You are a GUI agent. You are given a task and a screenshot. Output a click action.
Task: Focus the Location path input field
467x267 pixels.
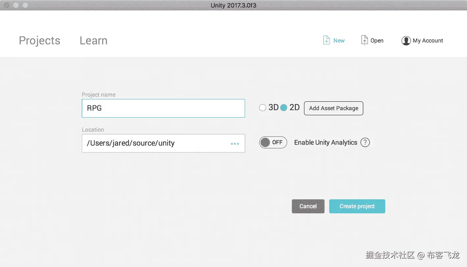163,143
